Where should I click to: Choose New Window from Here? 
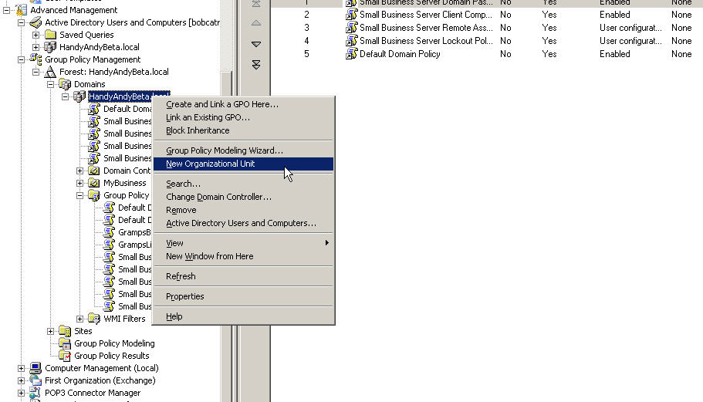coord(243,256)
